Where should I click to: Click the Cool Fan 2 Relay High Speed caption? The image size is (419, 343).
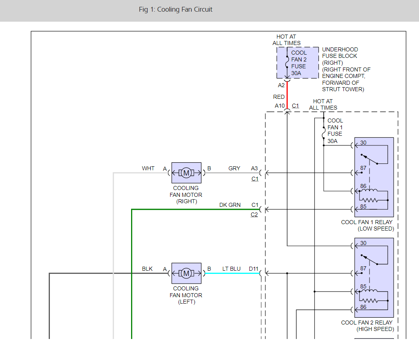tap(367, 326)
